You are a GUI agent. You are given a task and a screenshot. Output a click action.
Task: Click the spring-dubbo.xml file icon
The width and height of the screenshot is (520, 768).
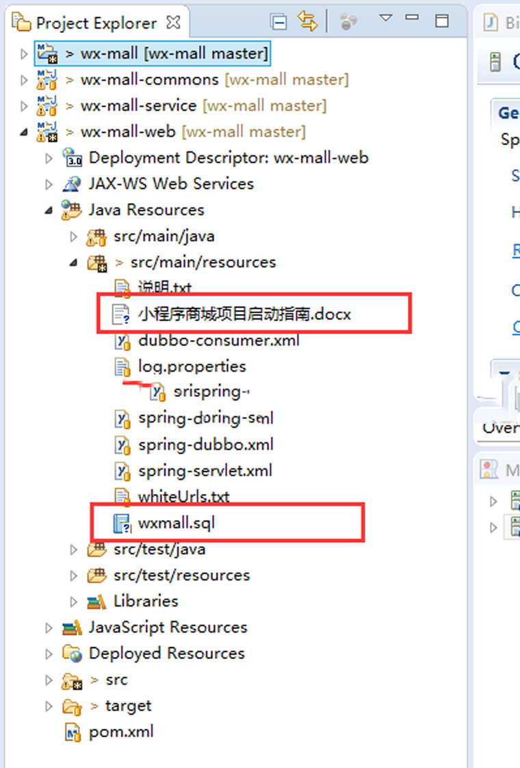pos(122,445)
